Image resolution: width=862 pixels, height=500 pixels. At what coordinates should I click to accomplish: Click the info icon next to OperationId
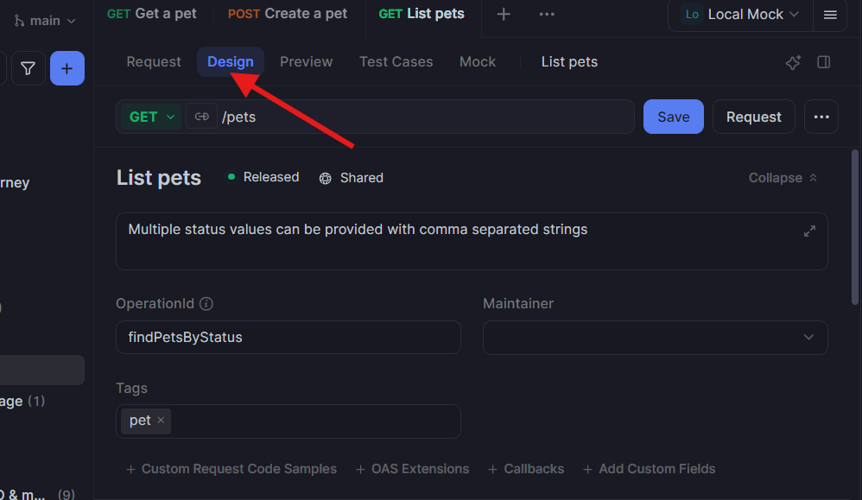(204, 303)
